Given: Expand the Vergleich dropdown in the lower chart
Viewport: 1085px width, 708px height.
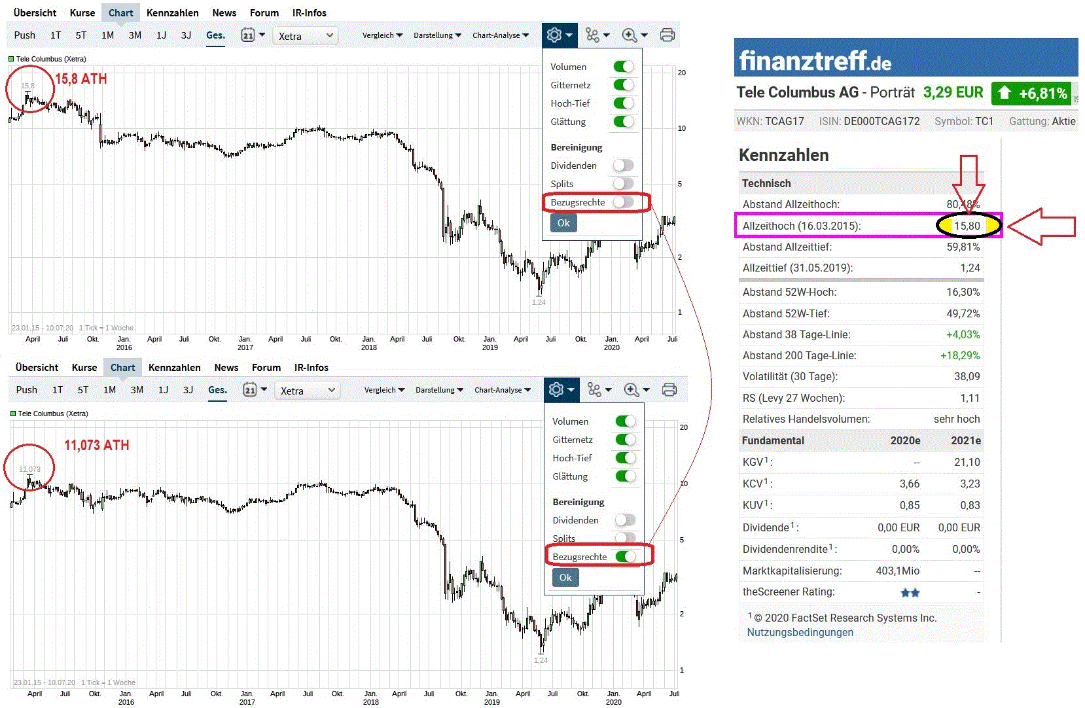Looking at the screenshot, I should click(384, 390).
